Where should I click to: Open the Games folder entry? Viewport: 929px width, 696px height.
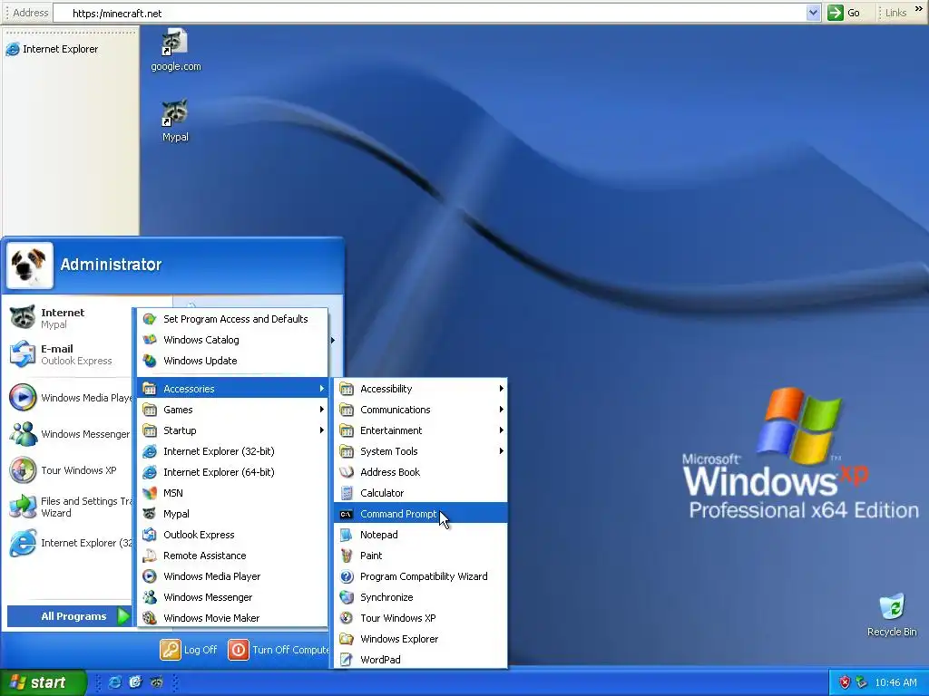pos(232,410)
